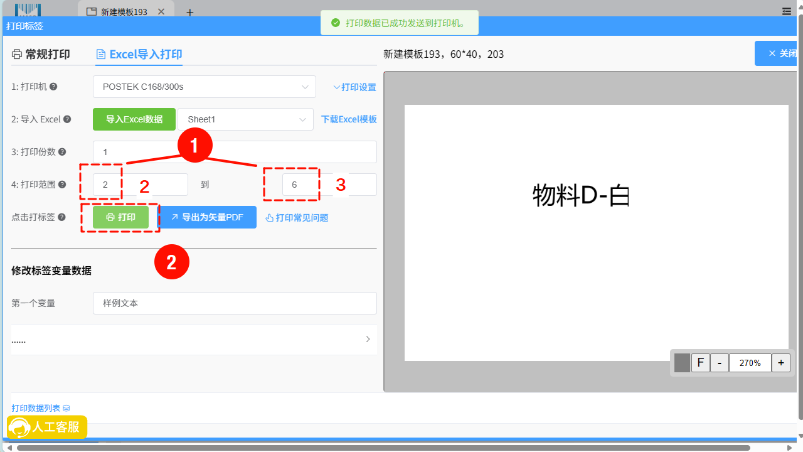Click the print range start field
This screenshot has width=803, height=452.
pyautogui.click(x=141, y=185)
